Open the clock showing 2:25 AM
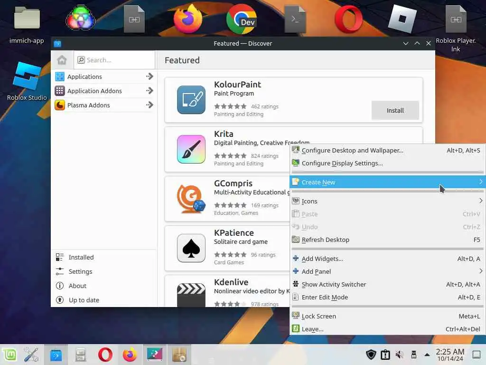 pos(450,355)
